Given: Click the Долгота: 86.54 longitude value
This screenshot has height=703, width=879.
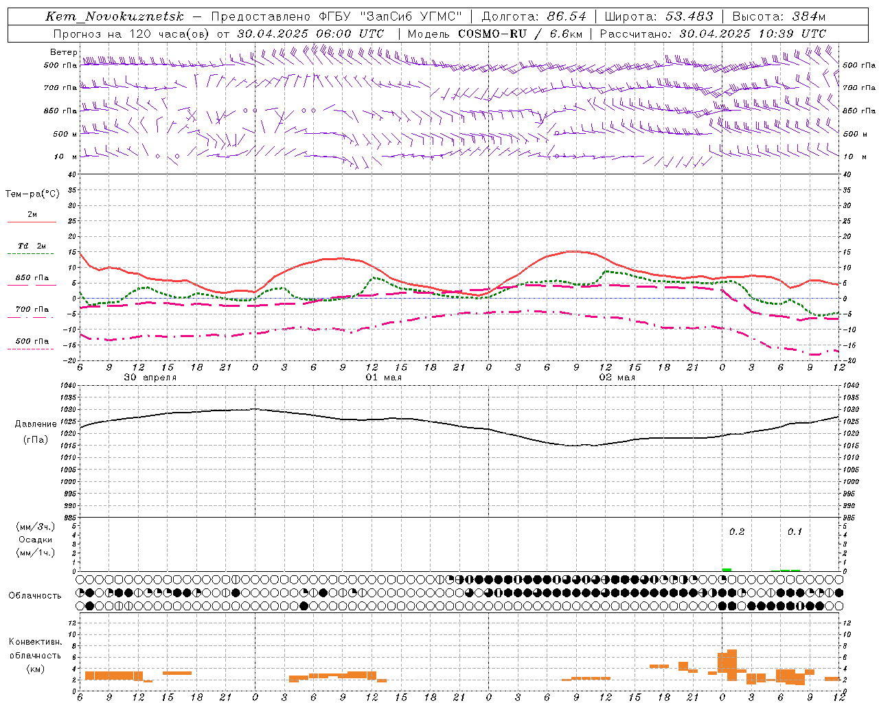Looking at the screenshot, I should click(x=534, y=16).
